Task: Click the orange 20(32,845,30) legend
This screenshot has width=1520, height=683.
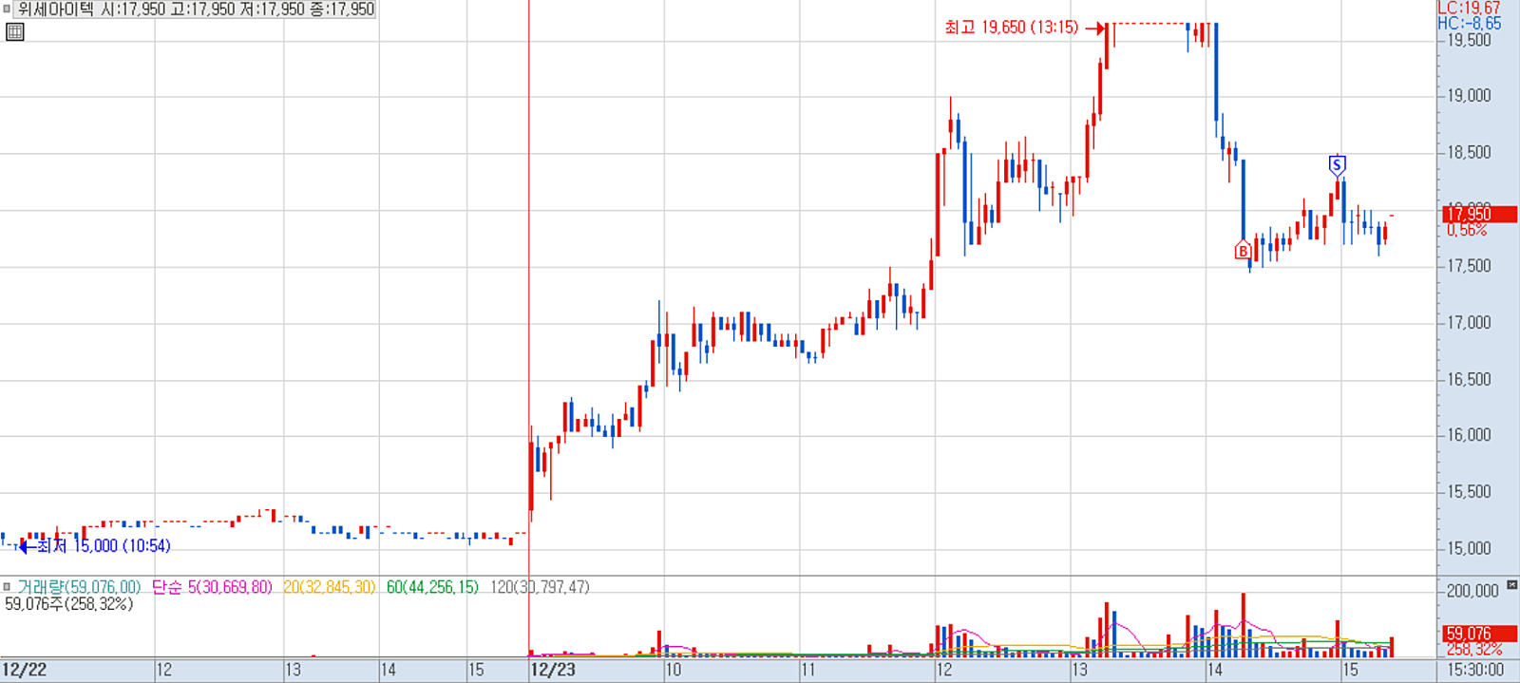Action: 329,587
